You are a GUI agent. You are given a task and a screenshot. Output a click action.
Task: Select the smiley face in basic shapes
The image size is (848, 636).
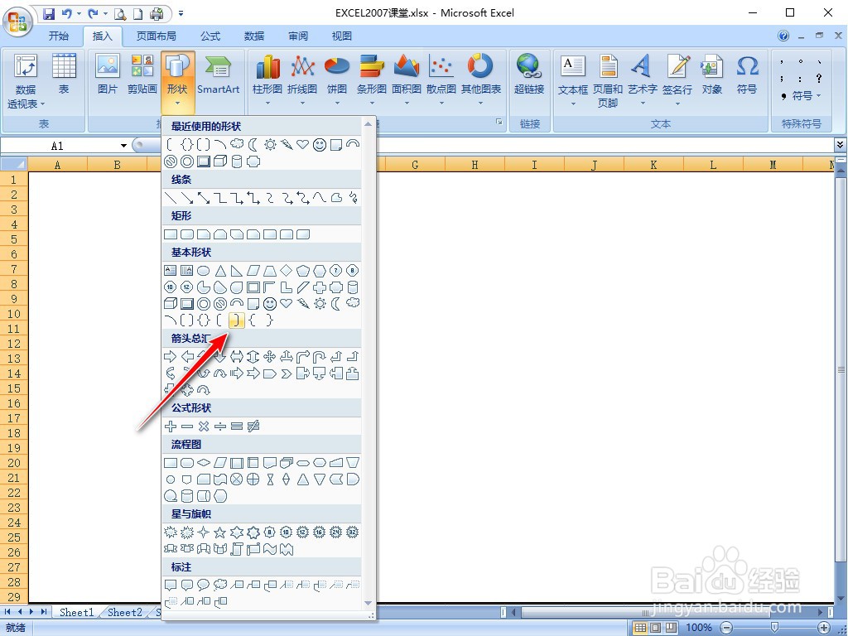270,303
